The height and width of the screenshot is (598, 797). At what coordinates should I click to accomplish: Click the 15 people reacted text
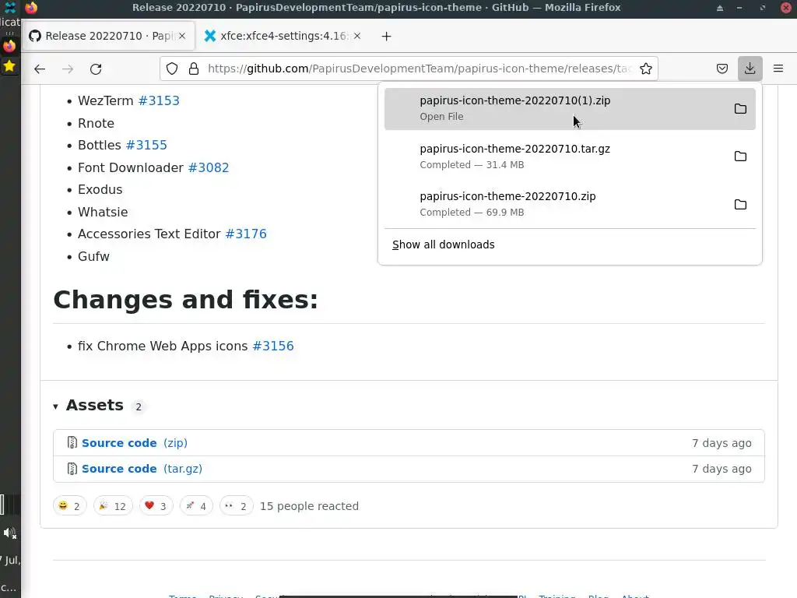click(x=309, y=506)
